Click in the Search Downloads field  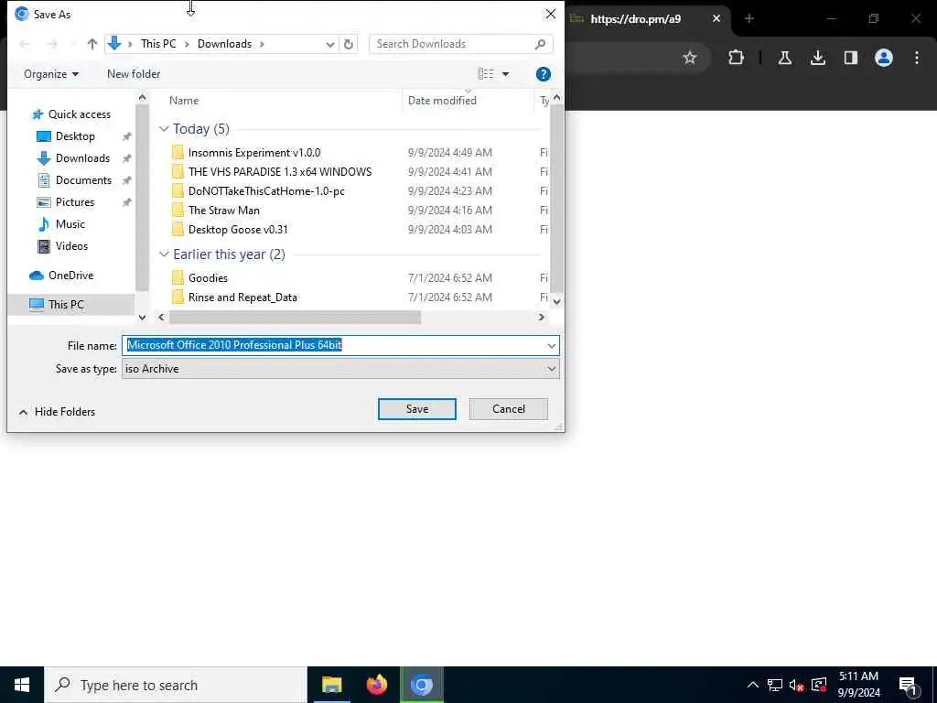tap(454, 44)
